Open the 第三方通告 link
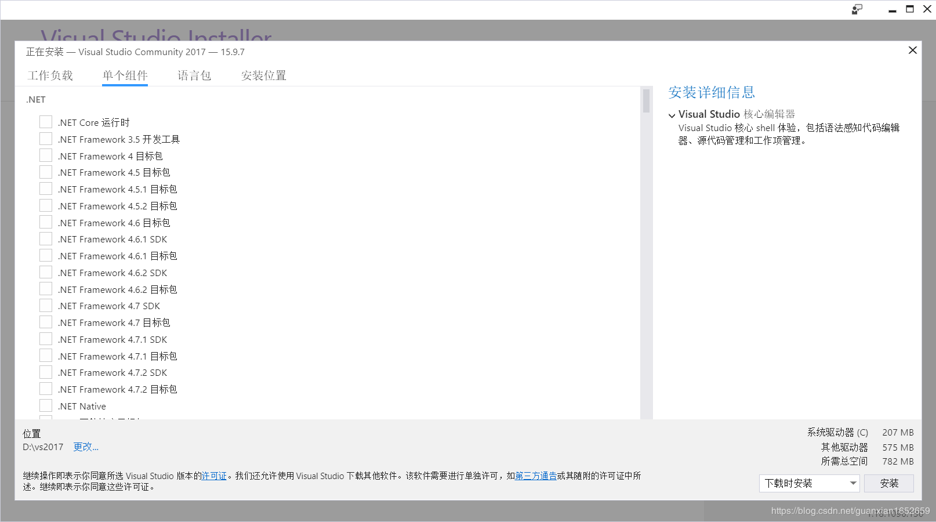This screenshot has height=522, width=936. point(536,476)
